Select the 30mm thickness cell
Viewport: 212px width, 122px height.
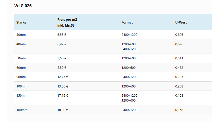tap(21, 35)
